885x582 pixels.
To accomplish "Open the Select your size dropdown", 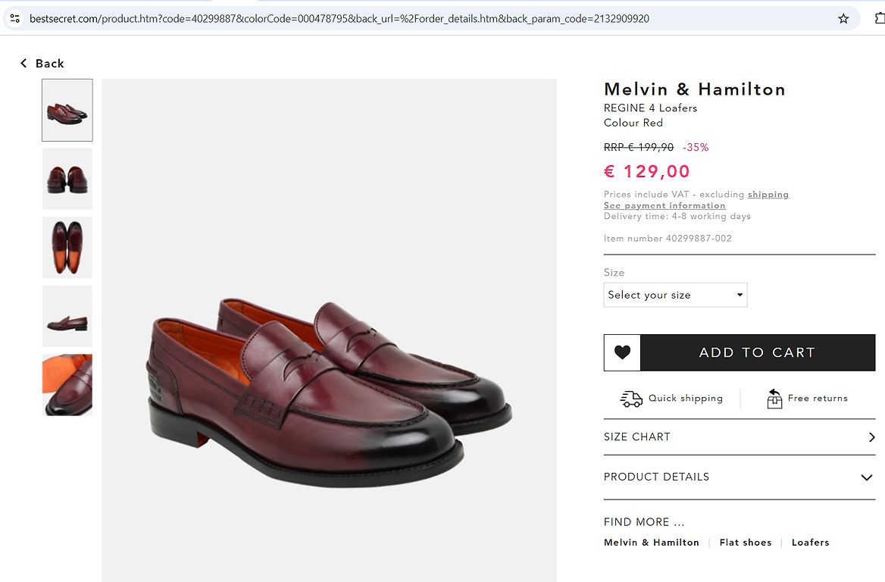I will (x=675, y=295).
